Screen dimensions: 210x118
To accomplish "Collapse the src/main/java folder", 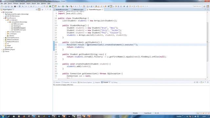I will point(6,20).
